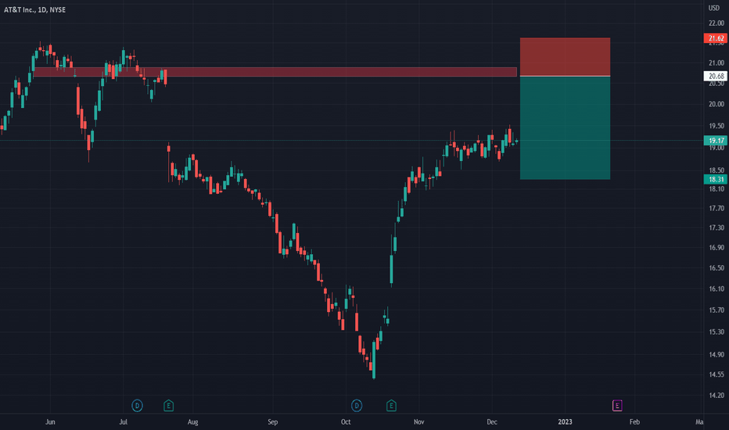
Task: Click the Aug label on time axis
Action: coord(193,422)
